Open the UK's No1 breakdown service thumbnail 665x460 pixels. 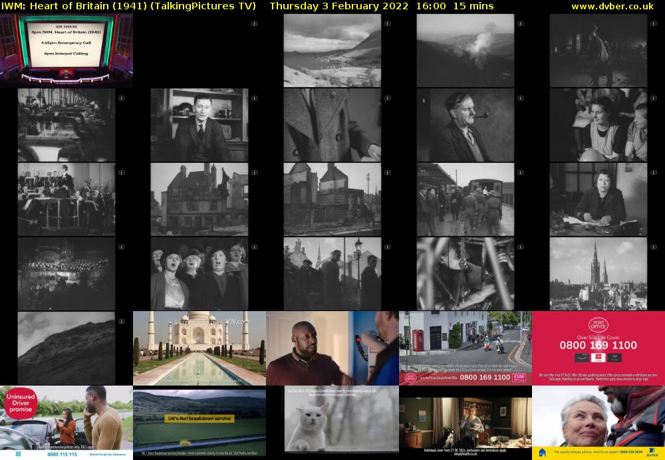[x=199, y=423]
